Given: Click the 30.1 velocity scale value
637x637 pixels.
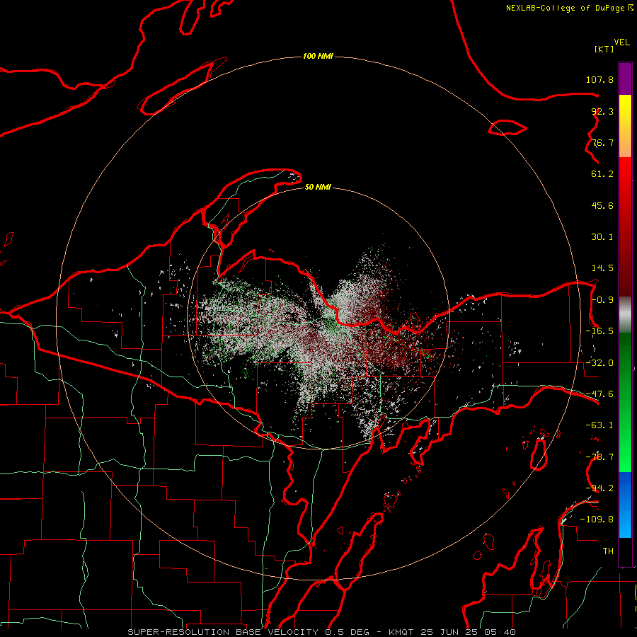Looking at the screenshot, I should point(602,237).
